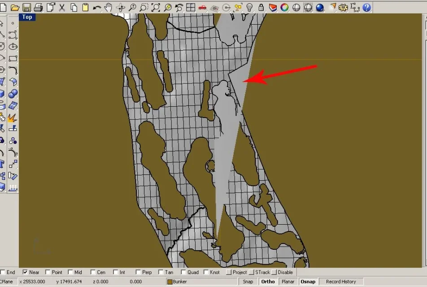This screenshot has height=287, width=427.
Task: Toggle Ortho mode in status bar
Action: (268, 282)
